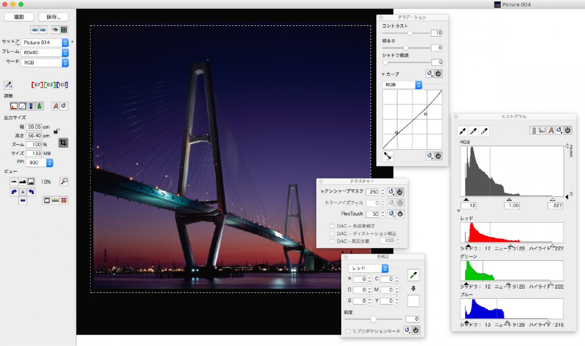Click the eyedropper icon in the 色補正 panel
The image size is (585, 346).
413,275
